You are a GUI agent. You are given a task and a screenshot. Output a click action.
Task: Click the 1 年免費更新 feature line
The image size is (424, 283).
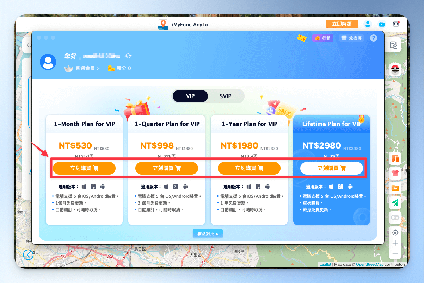235,203
